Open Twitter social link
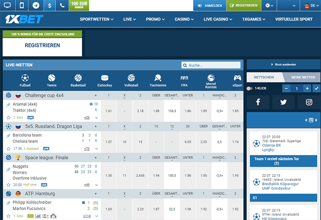Image resolution: width=321 pixels, height=220 pixels. (x=284, y=102)
